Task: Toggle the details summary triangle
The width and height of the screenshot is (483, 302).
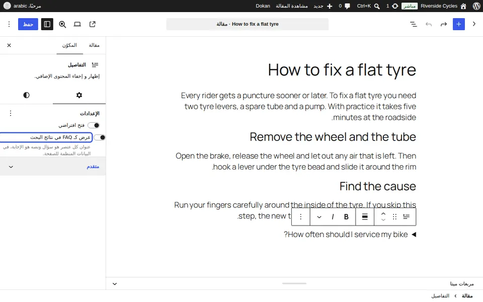Action: [x=414, y=235]
